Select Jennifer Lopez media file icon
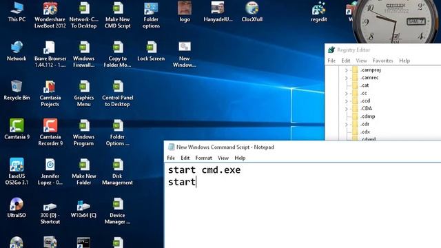 [x=50, y=172]
